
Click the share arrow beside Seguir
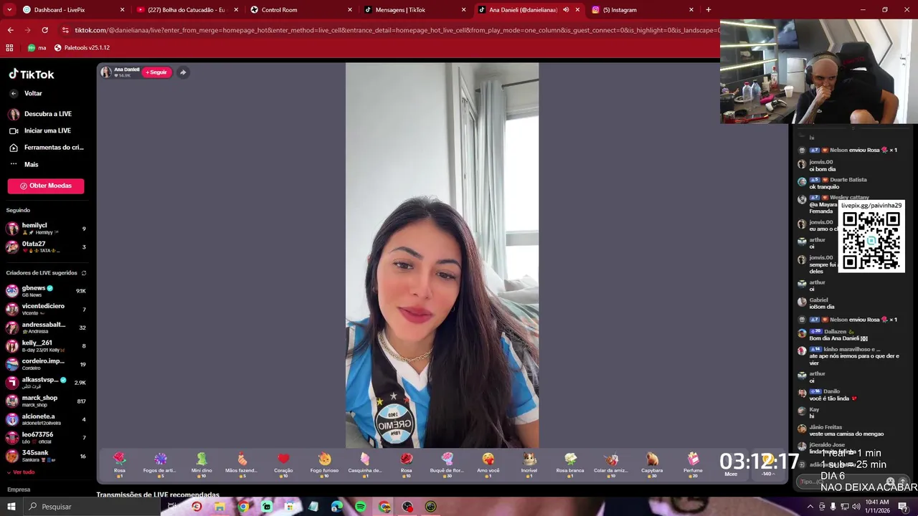pos(183,72)
